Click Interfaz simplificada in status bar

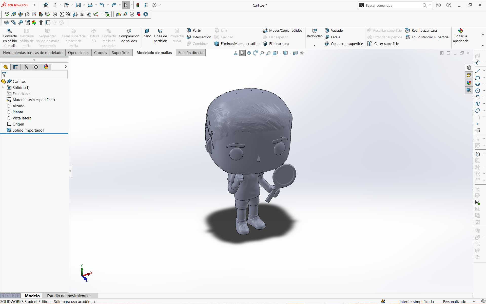click(417, 301)
